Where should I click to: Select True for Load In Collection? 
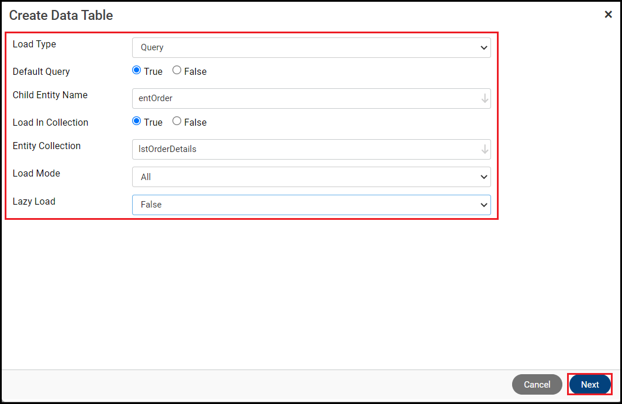pyautogui.click(x=137, y=122)
